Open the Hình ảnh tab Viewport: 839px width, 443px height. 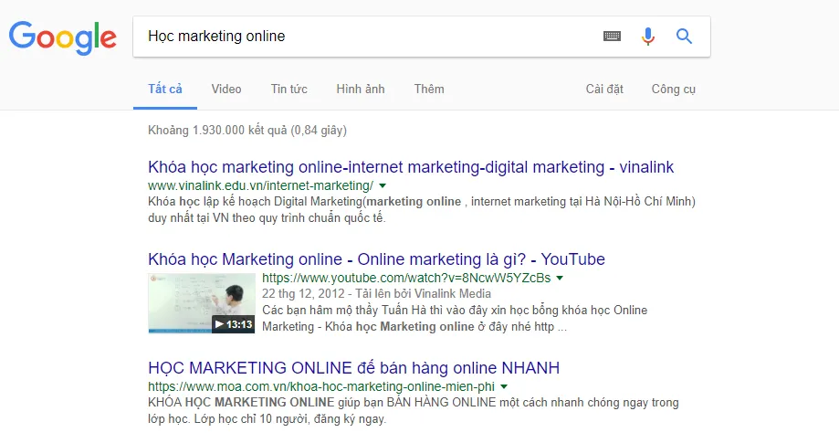(x=361, y=90)
